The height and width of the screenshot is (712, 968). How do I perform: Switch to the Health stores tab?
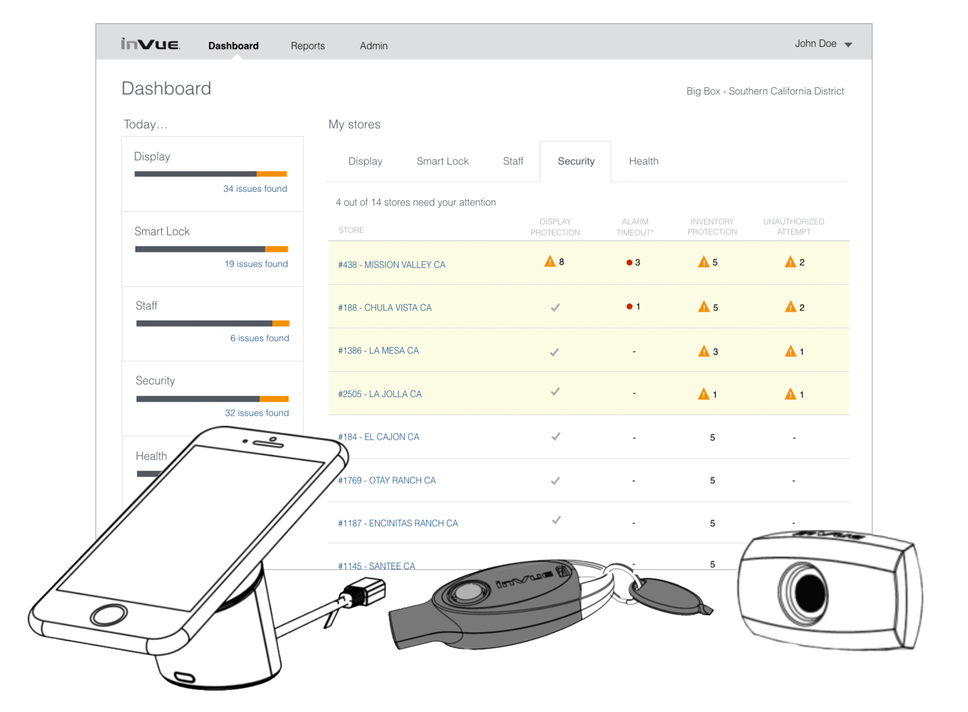(x=643, y=161)
